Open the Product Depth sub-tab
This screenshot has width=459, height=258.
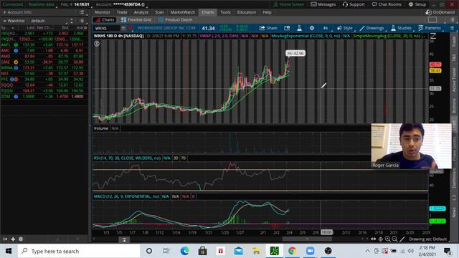[x=175, y=20]
